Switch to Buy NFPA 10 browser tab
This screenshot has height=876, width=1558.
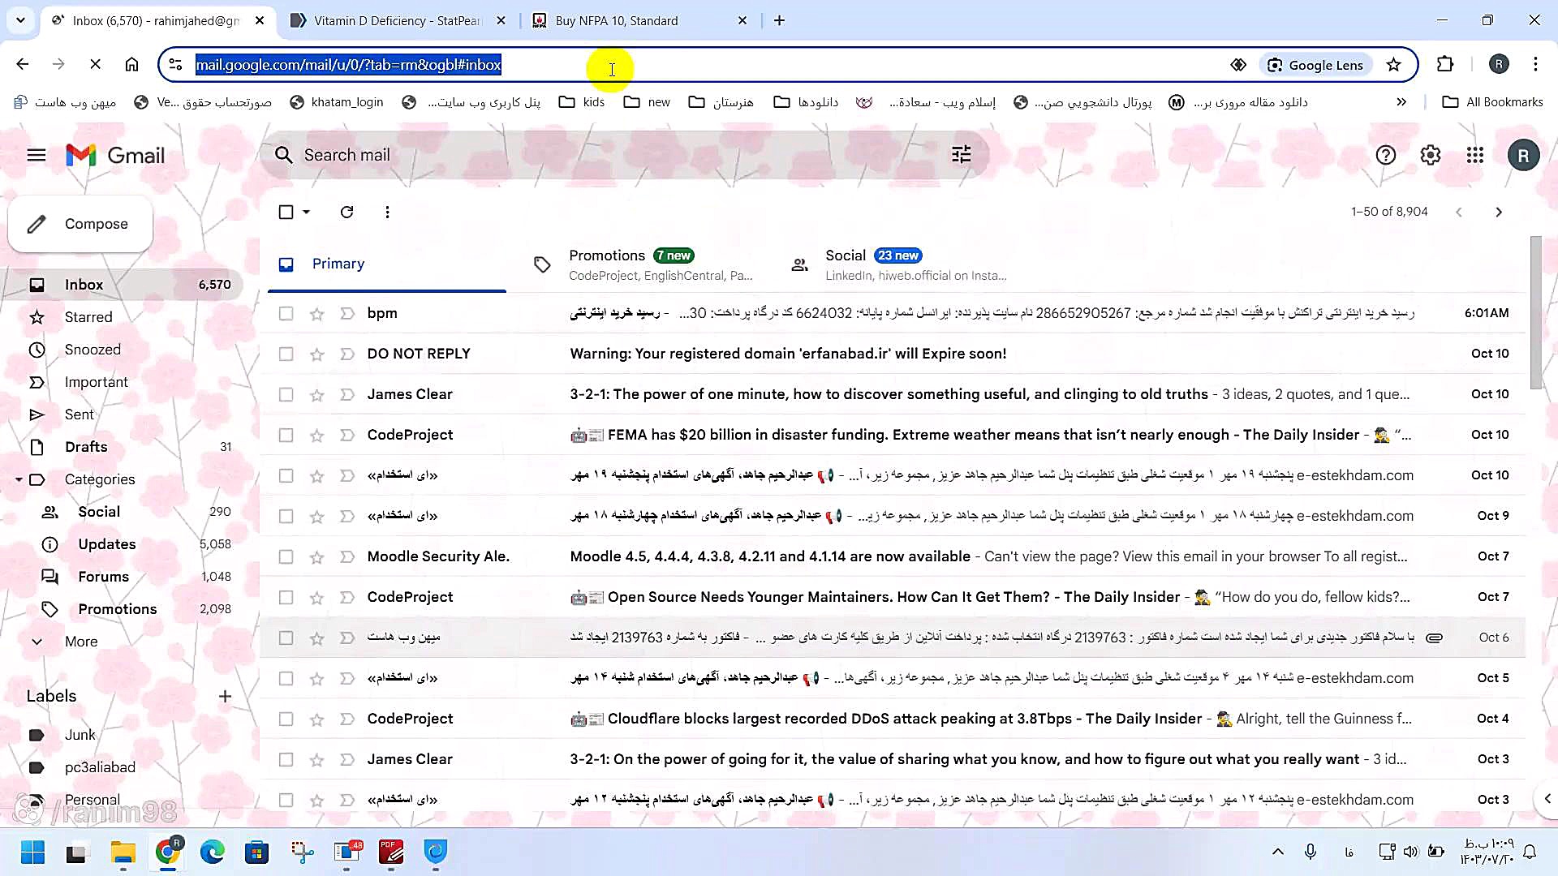pyautogui.click(x=639, y=20)
